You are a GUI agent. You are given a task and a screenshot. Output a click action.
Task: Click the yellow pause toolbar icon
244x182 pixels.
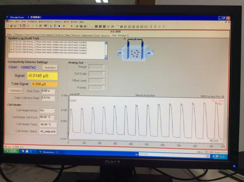click(68, 26)
